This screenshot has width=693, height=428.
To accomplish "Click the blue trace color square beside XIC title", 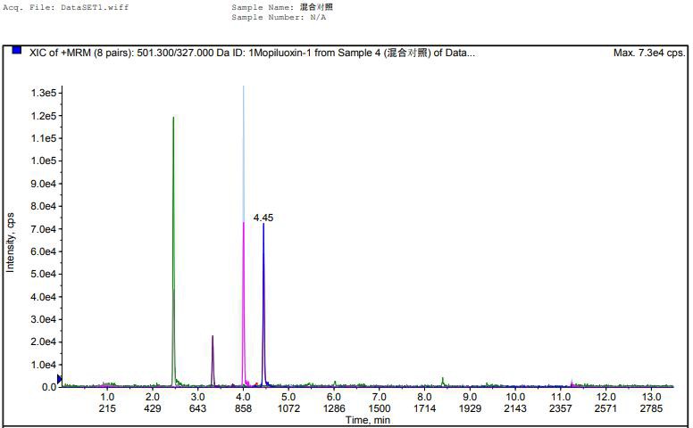I will [x=16, y=52].
